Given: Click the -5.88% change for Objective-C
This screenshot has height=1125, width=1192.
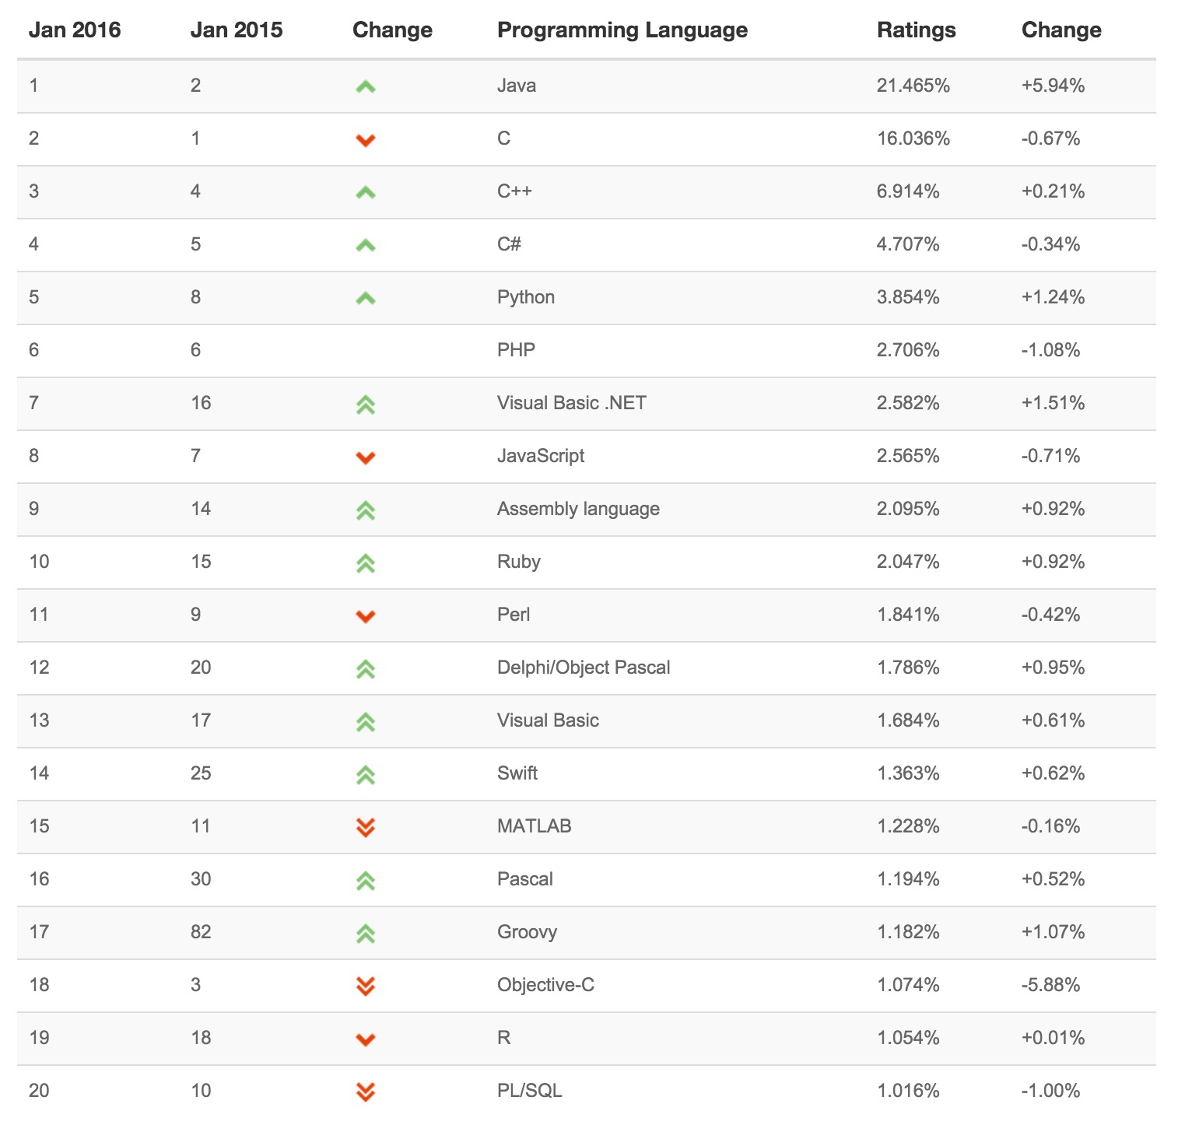Looking at the screenshot, I should point(1050,985).
